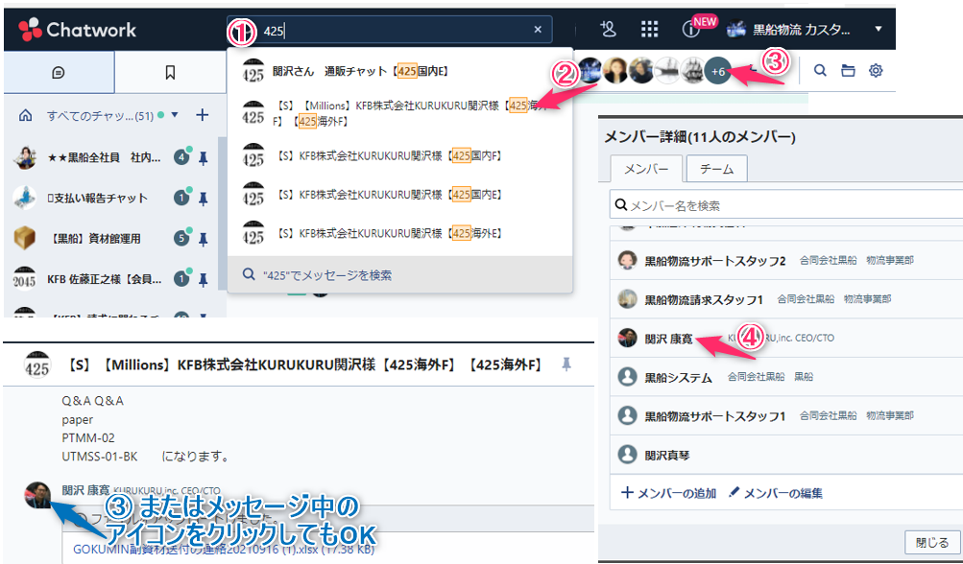Open the +6 members badge
Viewport: 963px width, 564px height.
[x=717, y=71]
